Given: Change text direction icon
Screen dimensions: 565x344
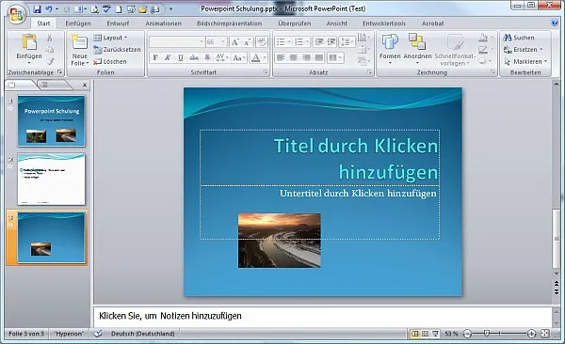Looking at the screenshot, I should click(x=363, y=38).
